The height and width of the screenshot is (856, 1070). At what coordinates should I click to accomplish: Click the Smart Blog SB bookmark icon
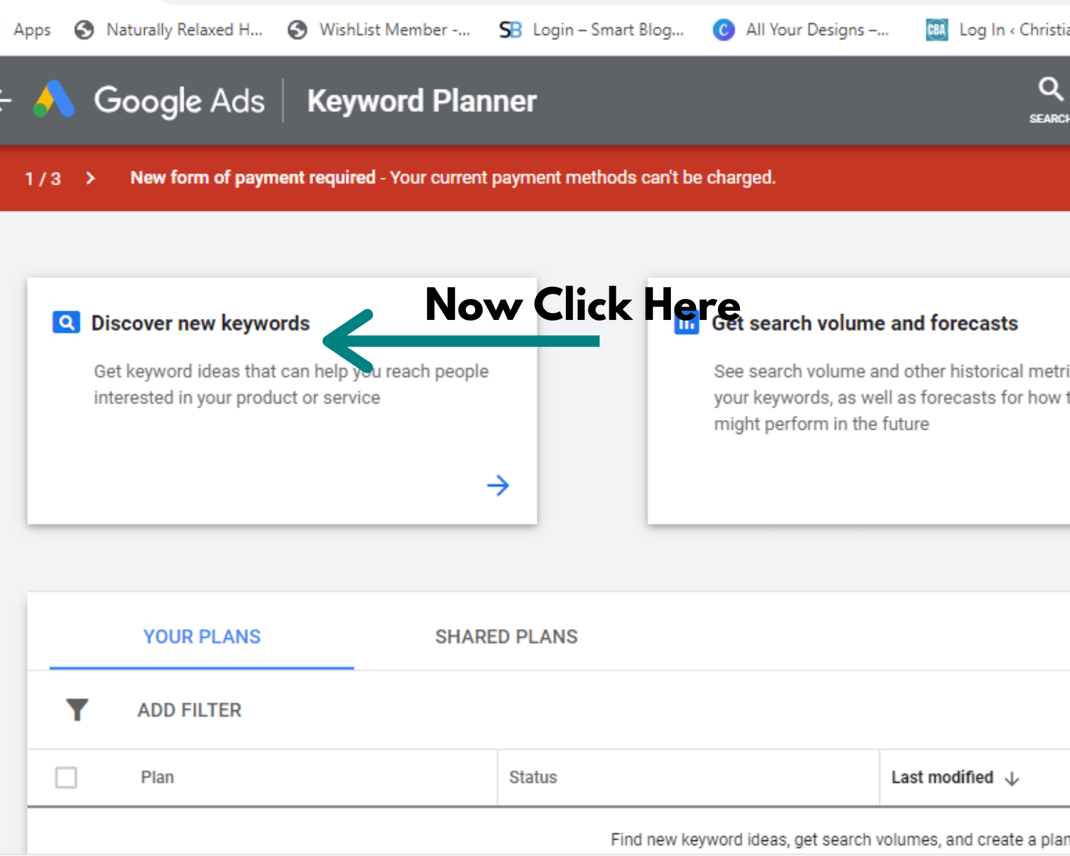tap(510, 30)
